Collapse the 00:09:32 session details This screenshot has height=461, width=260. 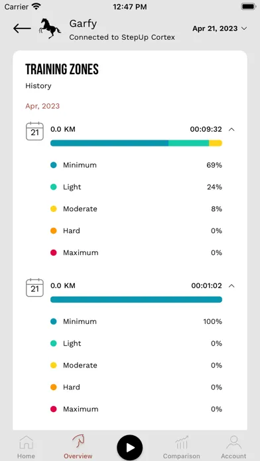pyautogui.click(x=231, y=129)
